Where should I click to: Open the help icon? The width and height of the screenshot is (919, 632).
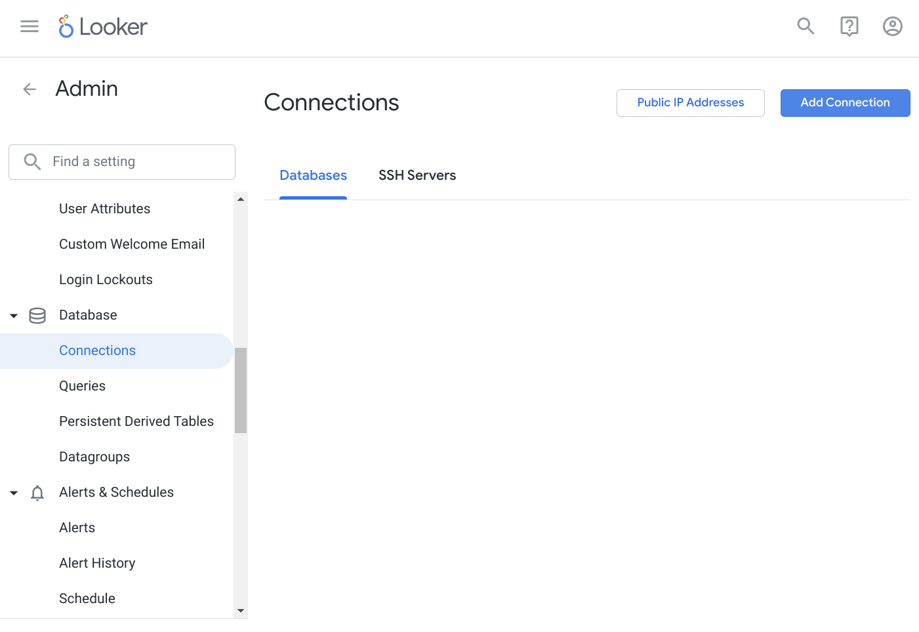coord(849,26)
